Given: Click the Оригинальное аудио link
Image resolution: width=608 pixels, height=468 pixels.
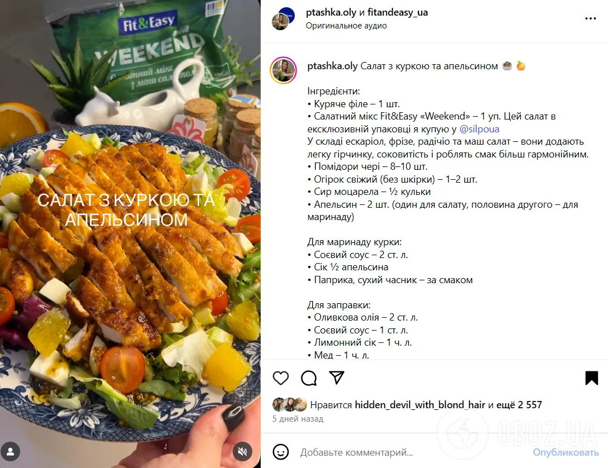Looking at the screenshot, I should [x=346, y=26].
